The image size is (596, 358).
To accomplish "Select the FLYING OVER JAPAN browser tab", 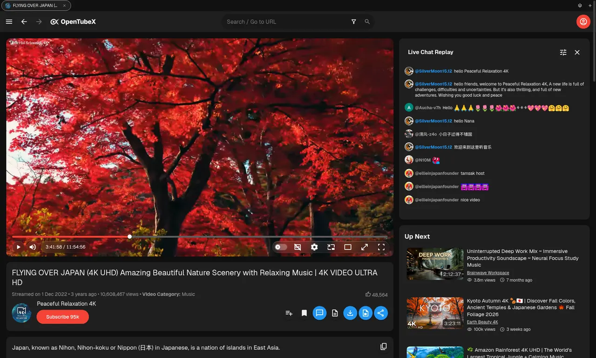I will (36, 6).
